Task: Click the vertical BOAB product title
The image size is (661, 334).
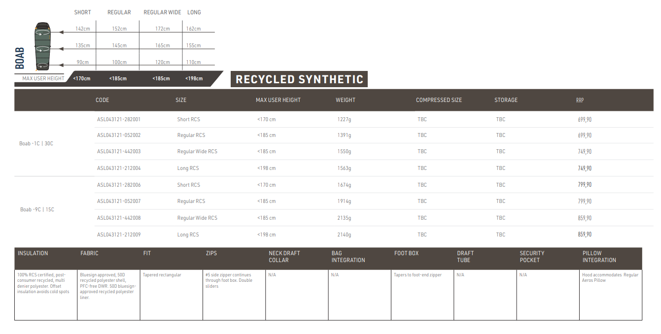Action: coord(20,58)
